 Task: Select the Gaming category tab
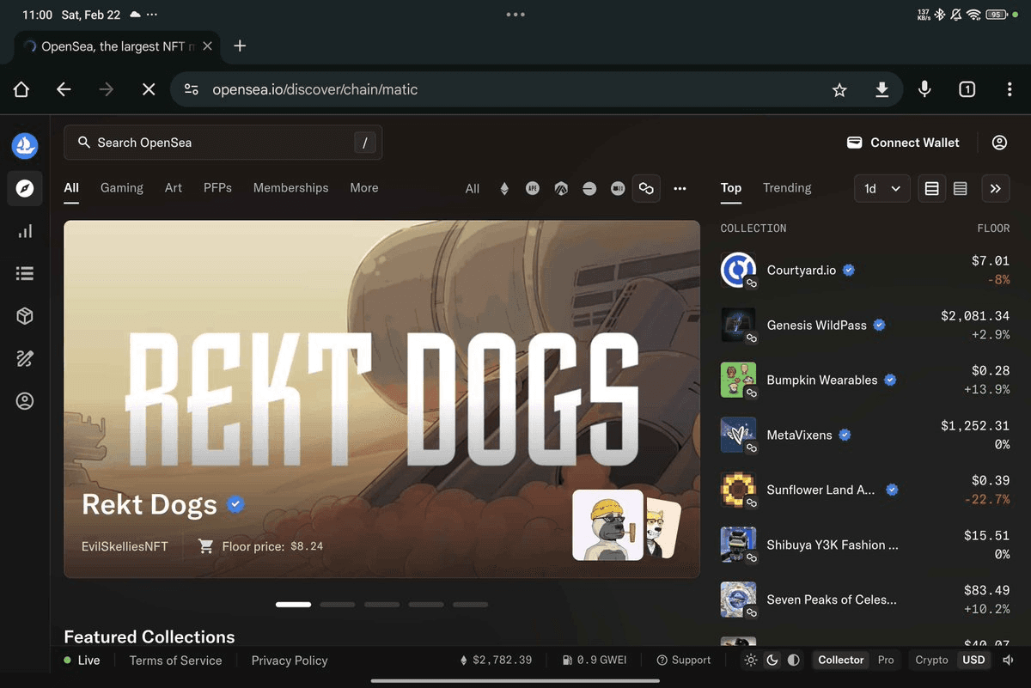click(122, 187)
